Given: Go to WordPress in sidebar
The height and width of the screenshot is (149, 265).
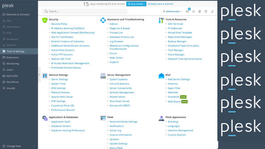Looking at the screenshot, I should click(13, 82).
